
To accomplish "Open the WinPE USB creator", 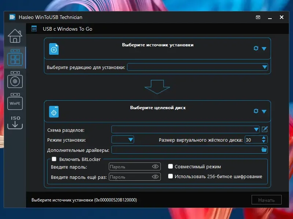I will (15, 101).
